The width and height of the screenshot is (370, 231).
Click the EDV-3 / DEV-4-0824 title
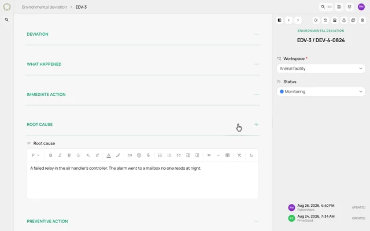click(321, 40)
